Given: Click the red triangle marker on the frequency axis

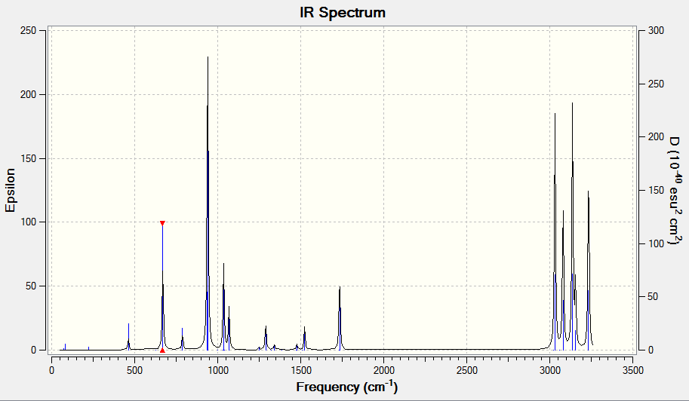Looking at the screenshot, I should [x=162, y=350].
